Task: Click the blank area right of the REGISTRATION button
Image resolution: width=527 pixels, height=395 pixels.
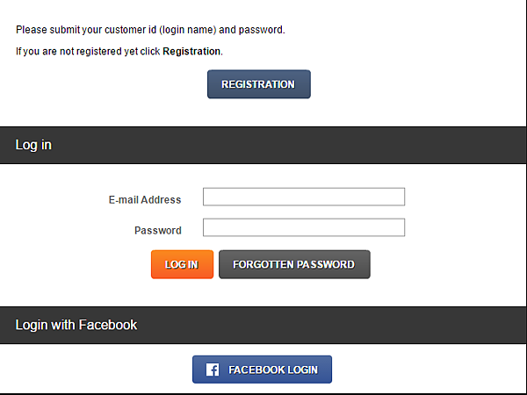Action: (413, 84)
